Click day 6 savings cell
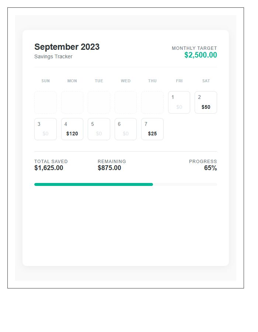The height and width of the screenshot is (332, 258). pyautogui.click(x=126, y=129)
